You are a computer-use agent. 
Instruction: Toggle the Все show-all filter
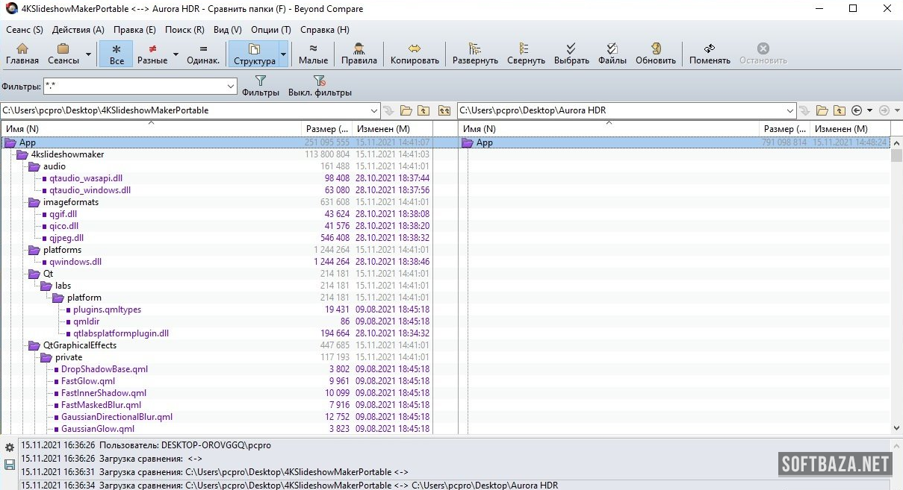click(x=117, y=54)
